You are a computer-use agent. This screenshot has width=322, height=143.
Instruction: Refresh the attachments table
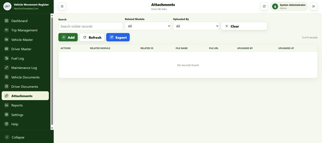coord(92,37)
